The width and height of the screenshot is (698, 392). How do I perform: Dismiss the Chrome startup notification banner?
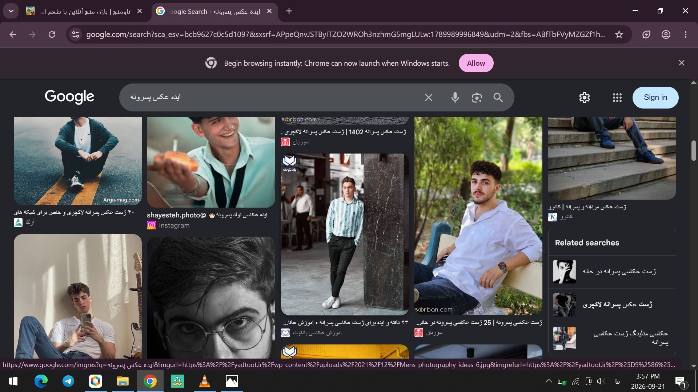(x=681, y=63)
